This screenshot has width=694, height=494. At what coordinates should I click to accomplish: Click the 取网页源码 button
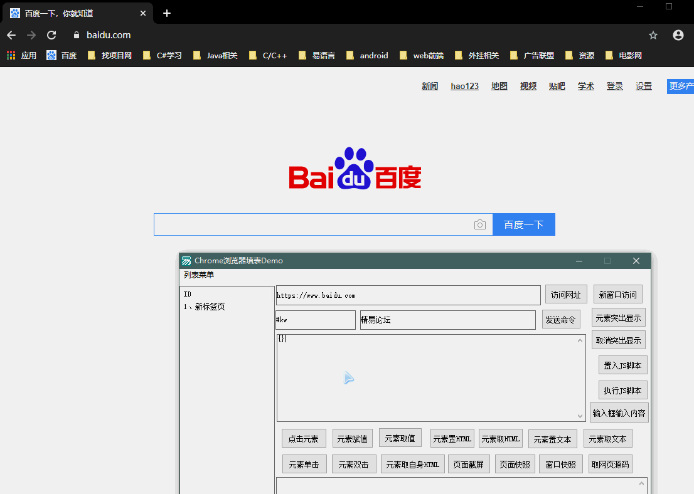611,464
